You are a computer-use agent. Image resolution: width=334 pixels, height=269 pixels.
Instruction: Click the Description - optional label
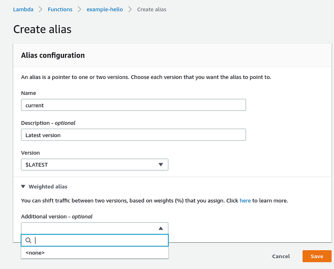tap(48, 123)
